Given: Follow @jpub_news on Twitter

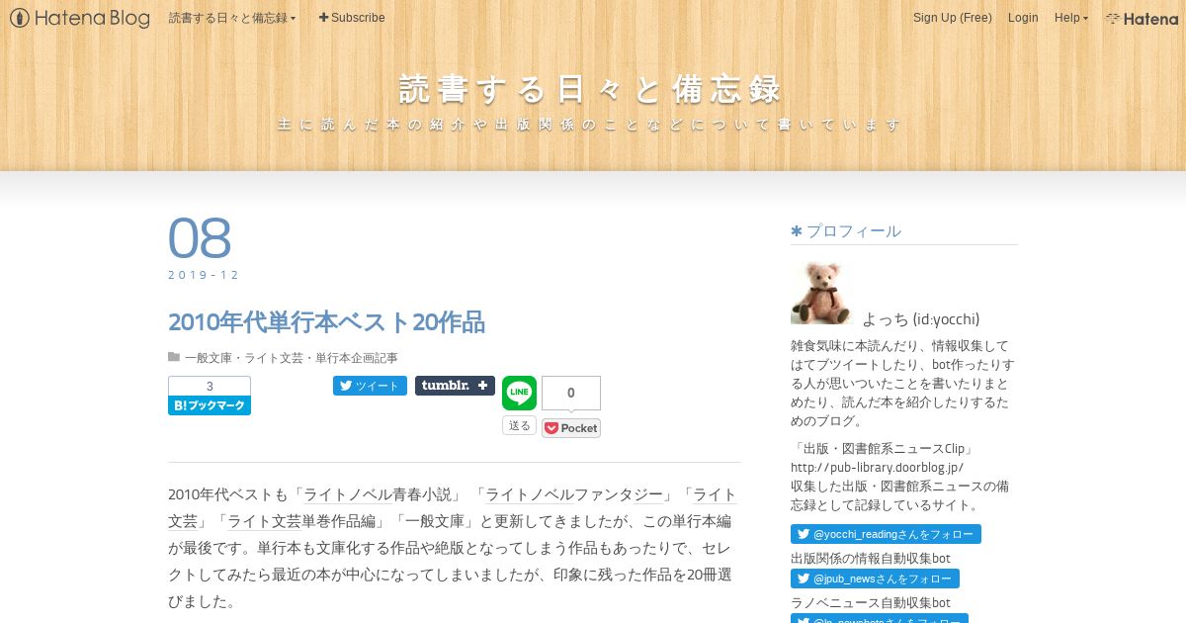Looking at the screenshot, I should pos(875,578).
